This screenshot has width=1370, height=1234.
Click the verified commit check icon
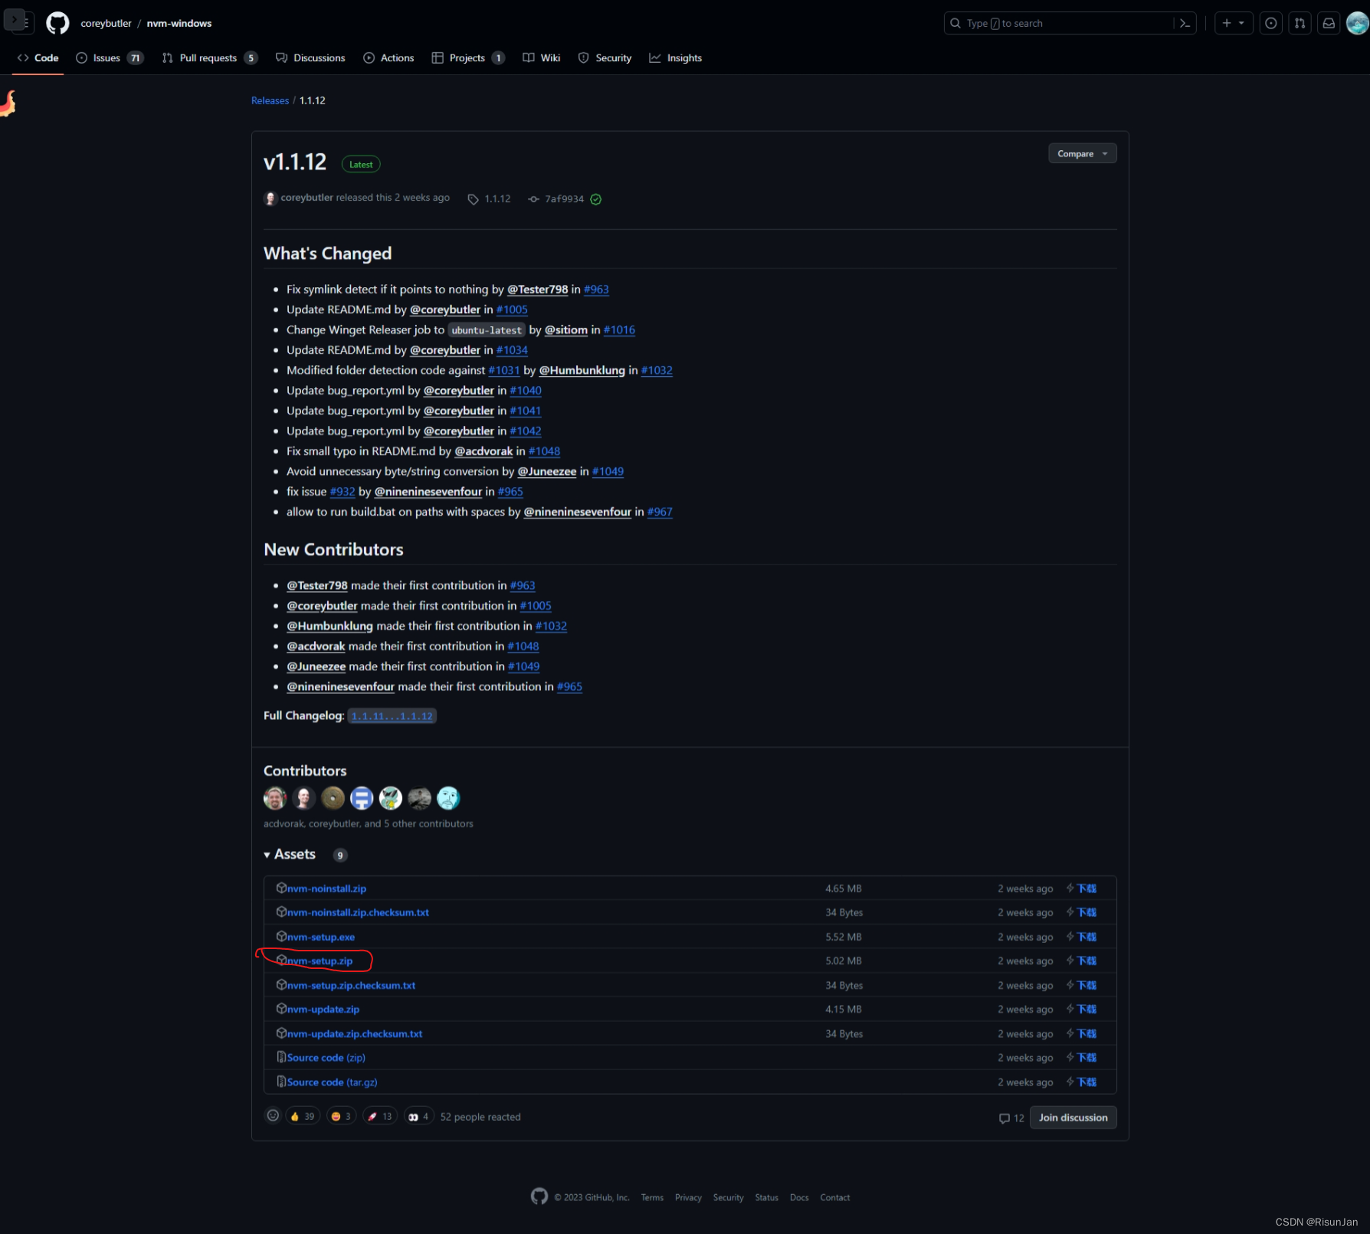click(596, 199)
